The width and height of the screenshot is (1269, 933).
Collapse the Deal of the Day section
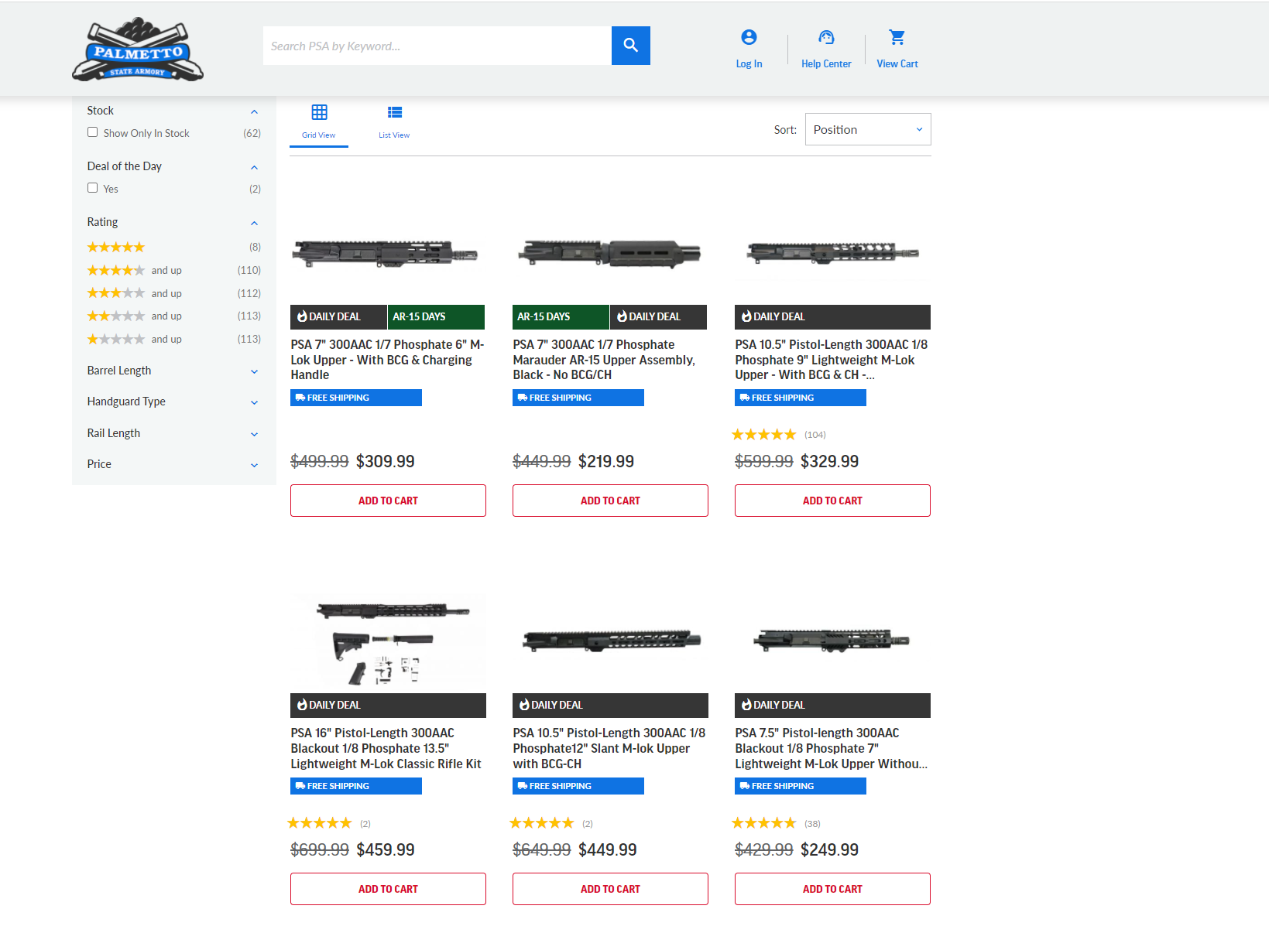click(254, 168)
